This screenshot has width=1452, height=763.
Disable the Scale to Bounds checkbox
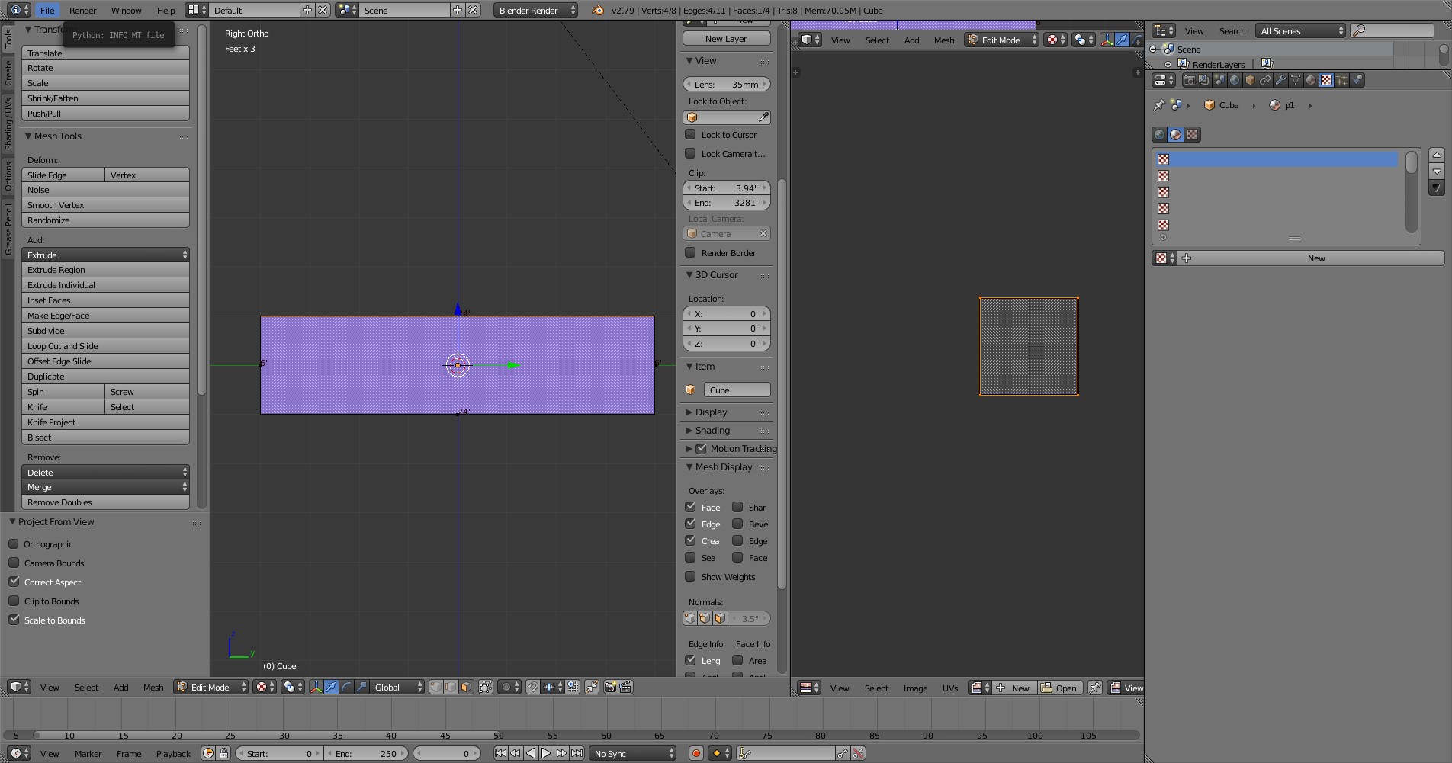(x=14, y=620)
